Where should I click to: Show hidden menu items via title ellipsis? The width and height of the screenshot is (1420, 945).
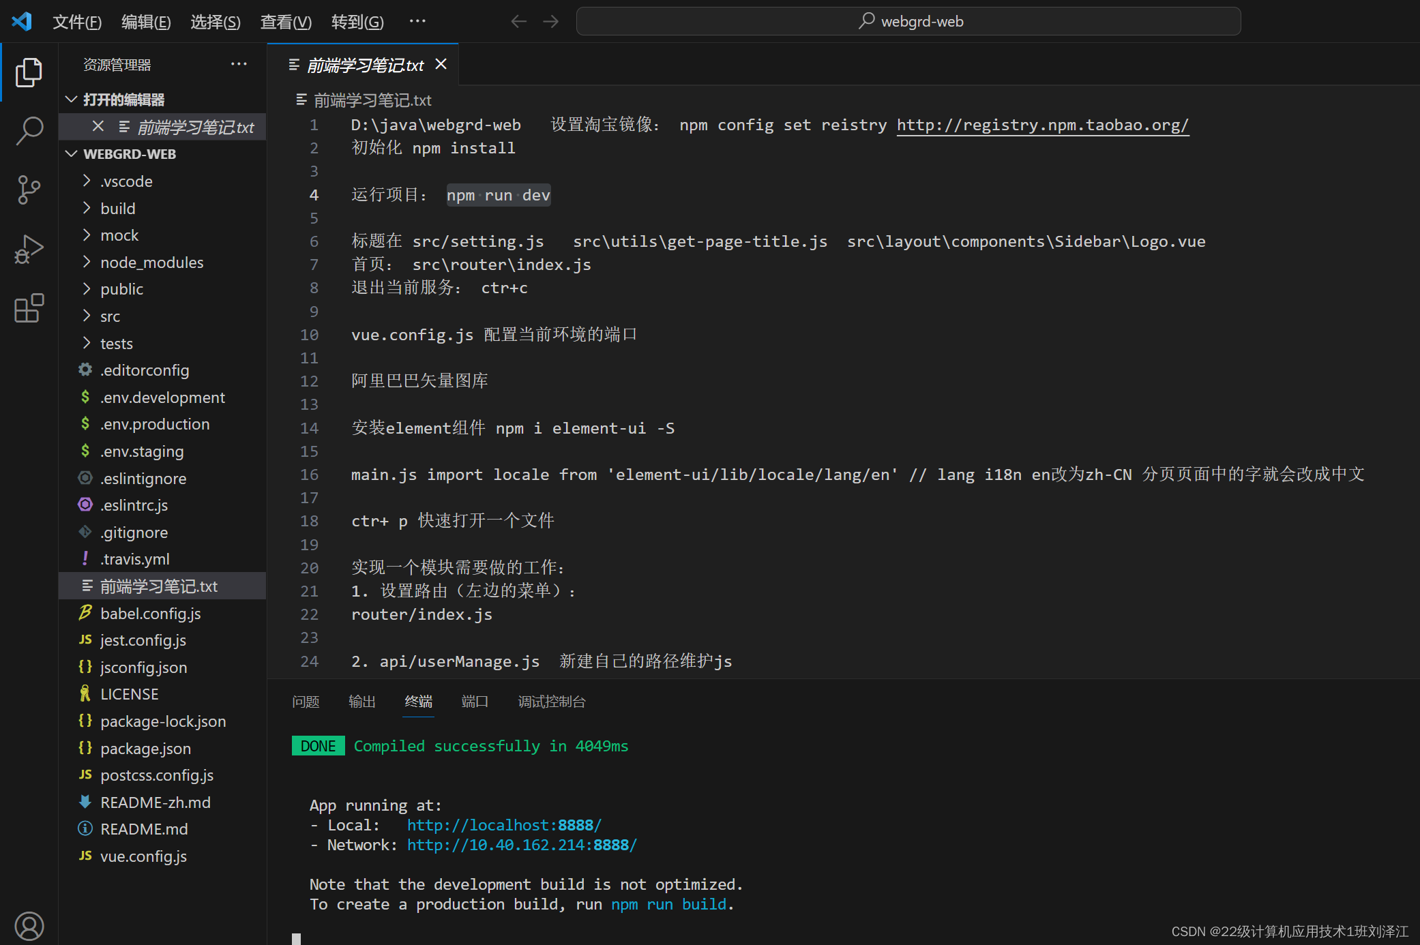[x=417, y=21]
